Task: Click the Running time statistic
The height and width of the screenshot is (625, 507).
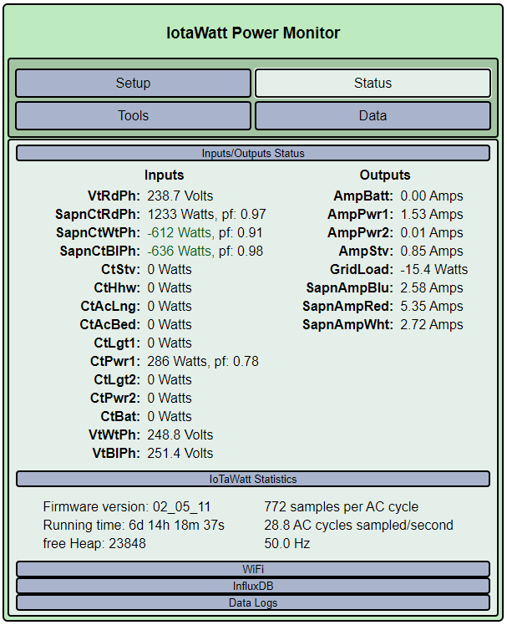Action: click(x=134, y=525)
